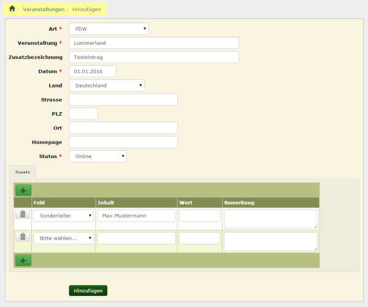Focus the Zusatzbezeichnung field with Testeintrag
This screenshot has width=368, height=307.
click(153, 57)
